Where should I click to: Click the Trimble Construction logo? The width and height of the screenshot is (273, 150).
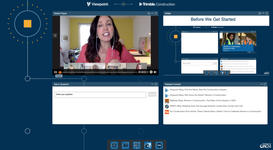click(x=157, y=4)
